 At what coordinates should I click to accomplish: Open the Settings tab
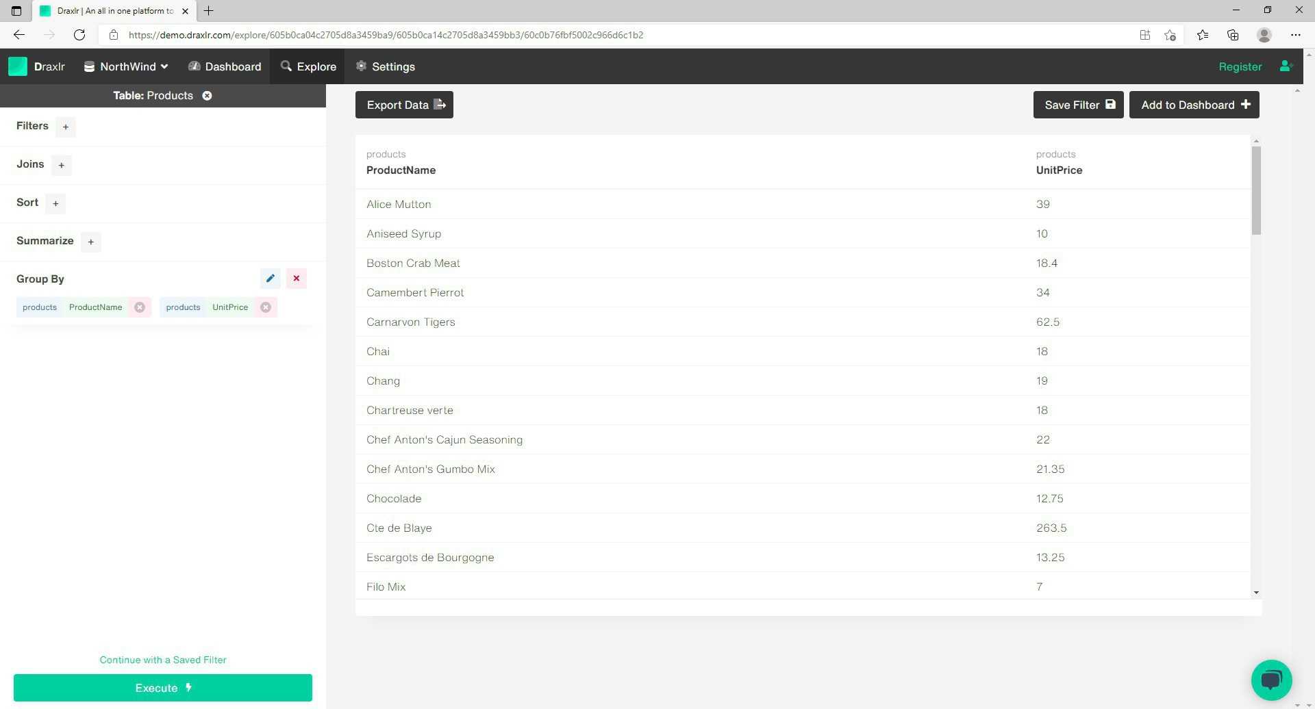pyautogui.click(x=386, y=66)
